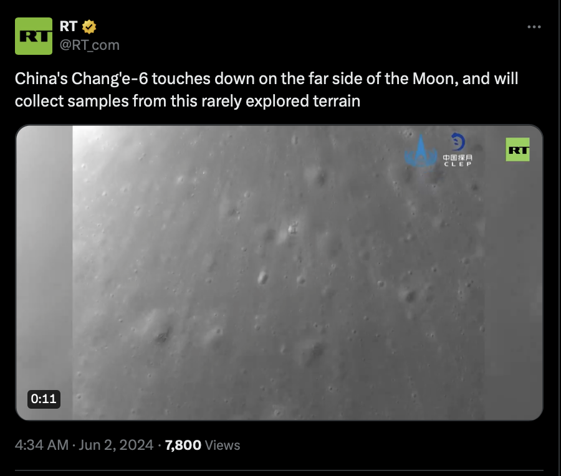Click the 0:11 video duration badge
Image resolution: width=561 pixels, height=476 pixels.
pos(44,399)
